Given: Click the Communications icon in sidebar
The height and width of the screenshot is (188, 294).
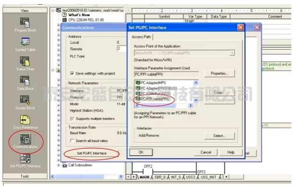Looking at the screenshot, I should pyautogui.click(x=25, y=139).
